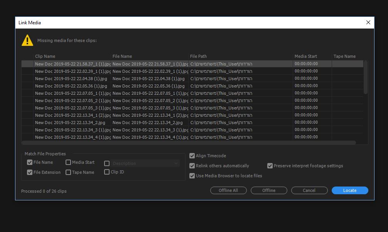Screen dimensions: 388x232
Task: Click File Name cell for 22.04.38 (1).jpg
Action: tap(150, 79)
